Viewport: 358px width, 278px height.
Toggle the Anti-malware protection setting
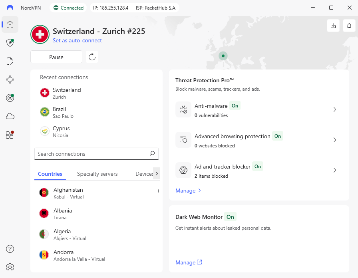tap(235, 106)
